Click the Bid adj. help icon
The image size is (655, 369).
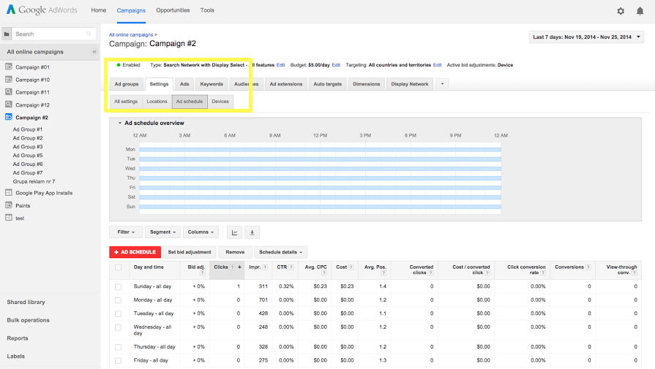[203, 273]
